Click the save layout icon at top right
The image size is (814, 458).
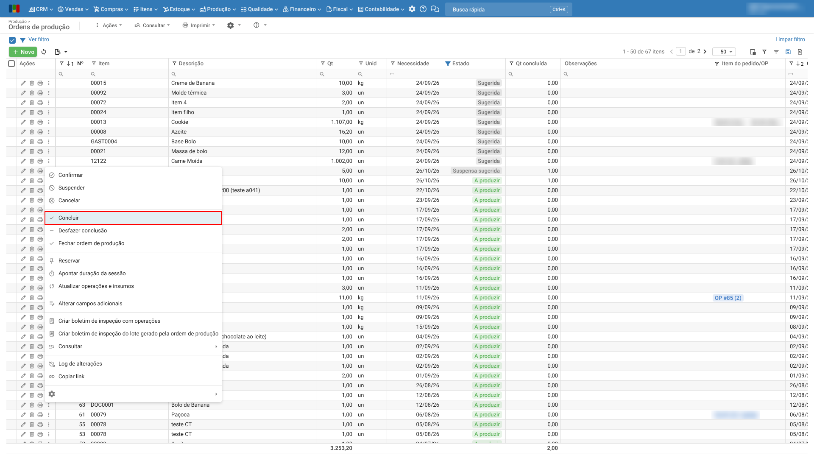click(x=788, y=52)
